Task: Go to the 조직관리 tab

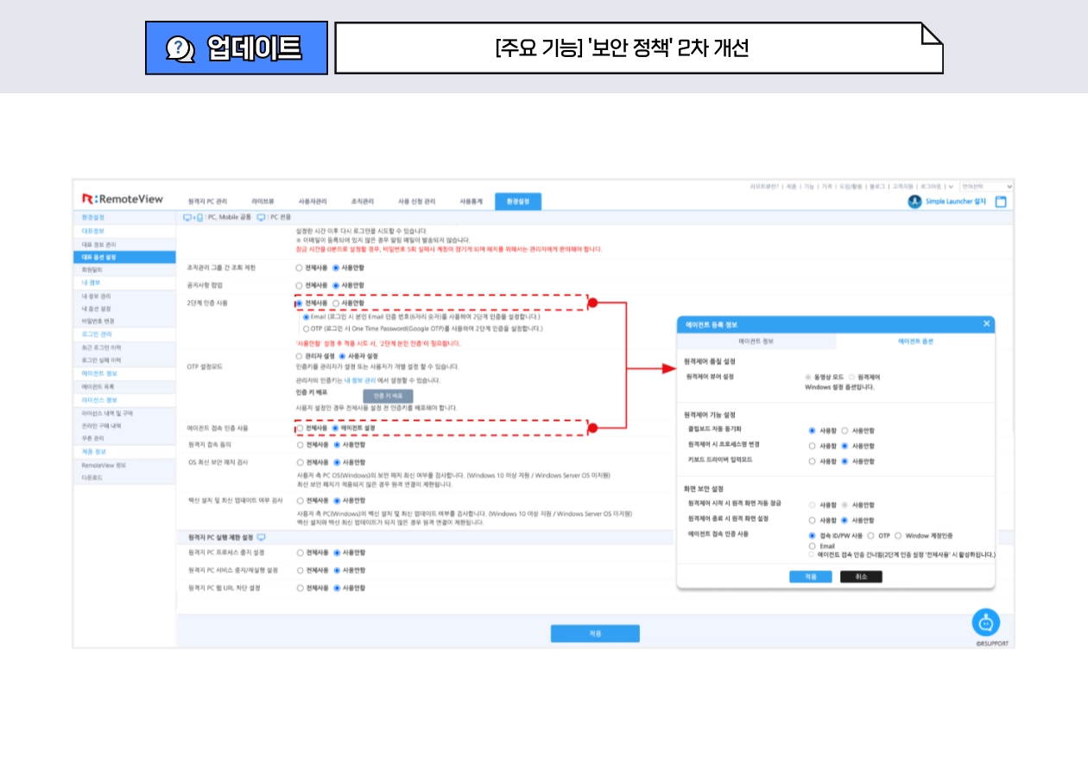Action: click(363, 200)
